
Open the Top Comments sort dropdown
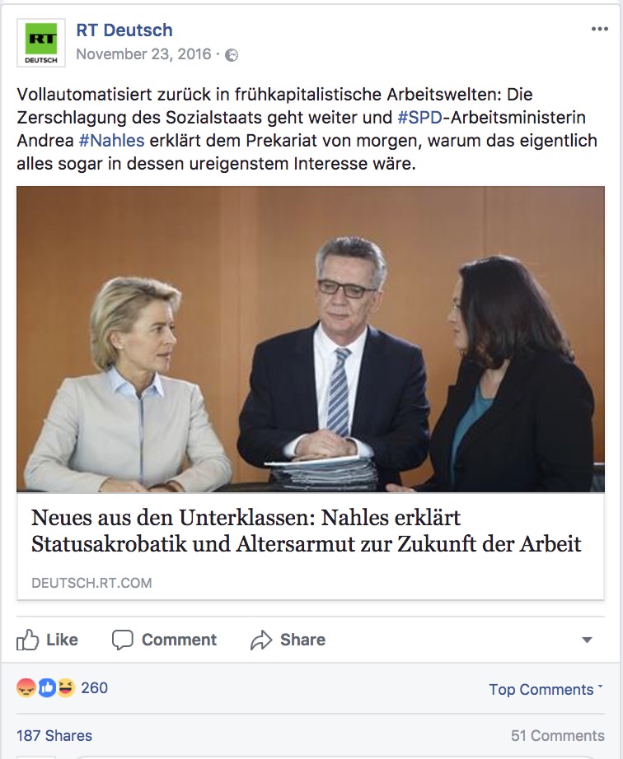click(546, 689)
